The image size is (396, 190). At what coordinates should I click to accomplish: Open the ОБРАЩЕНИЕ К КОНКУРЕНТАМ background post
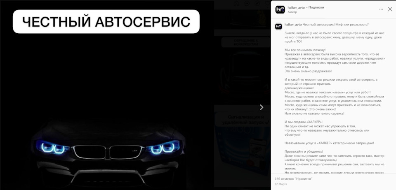(243, 70)
